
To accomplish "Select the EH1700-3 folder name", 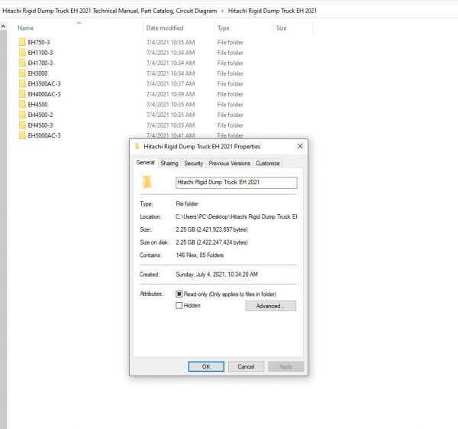I will (40, 63).
